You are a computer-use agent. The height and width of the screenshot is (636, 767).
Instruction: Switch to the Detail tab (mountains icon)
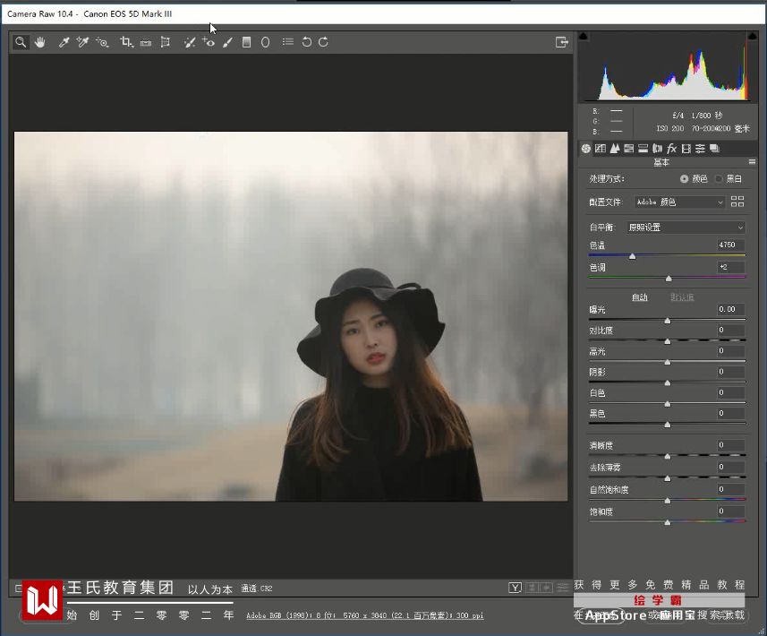615,149
